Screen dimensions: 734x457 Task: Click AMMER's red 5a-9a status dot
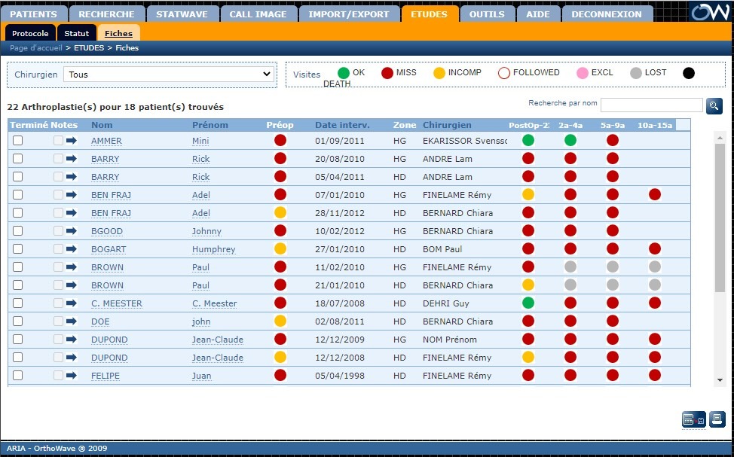click(x=612, y=140)
